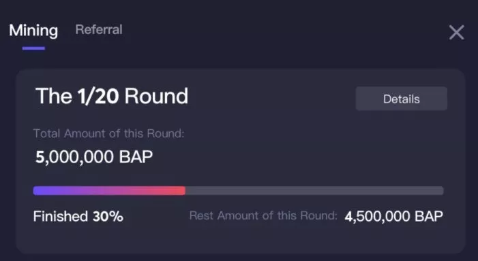The height and width of the screenshot is (261, 478).
Task: Click the purple start of the progress bar
Action: pyautogui.click(x=40, y=191)
